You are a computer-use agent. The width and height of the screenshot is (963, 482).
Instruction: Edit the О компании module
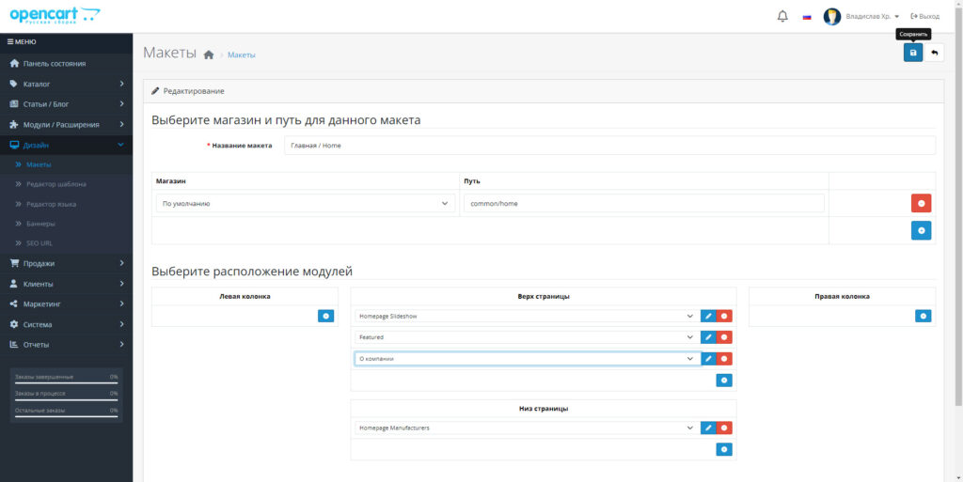pyautogui.click(x=708, y=359)
